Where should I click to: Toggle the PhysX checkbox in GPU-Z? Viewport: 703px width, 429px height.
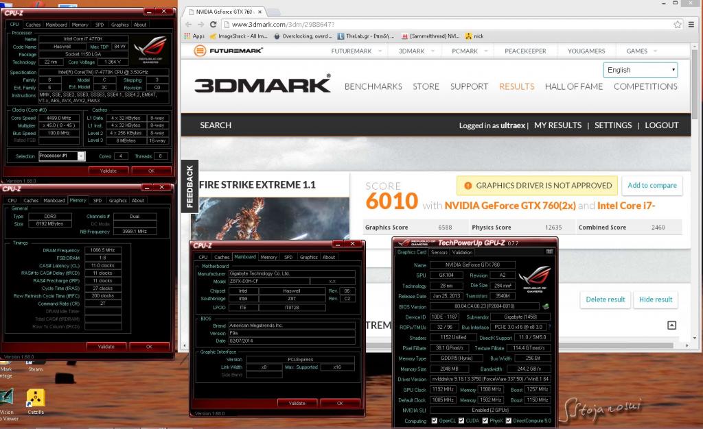[x=485, y=421]
